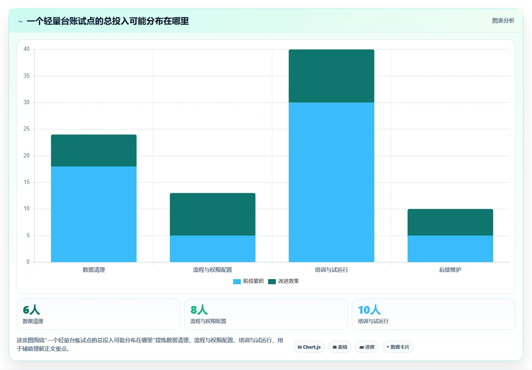Select the 进度 tag
Screen dimensions: 532x370
(x=367, y=347)
